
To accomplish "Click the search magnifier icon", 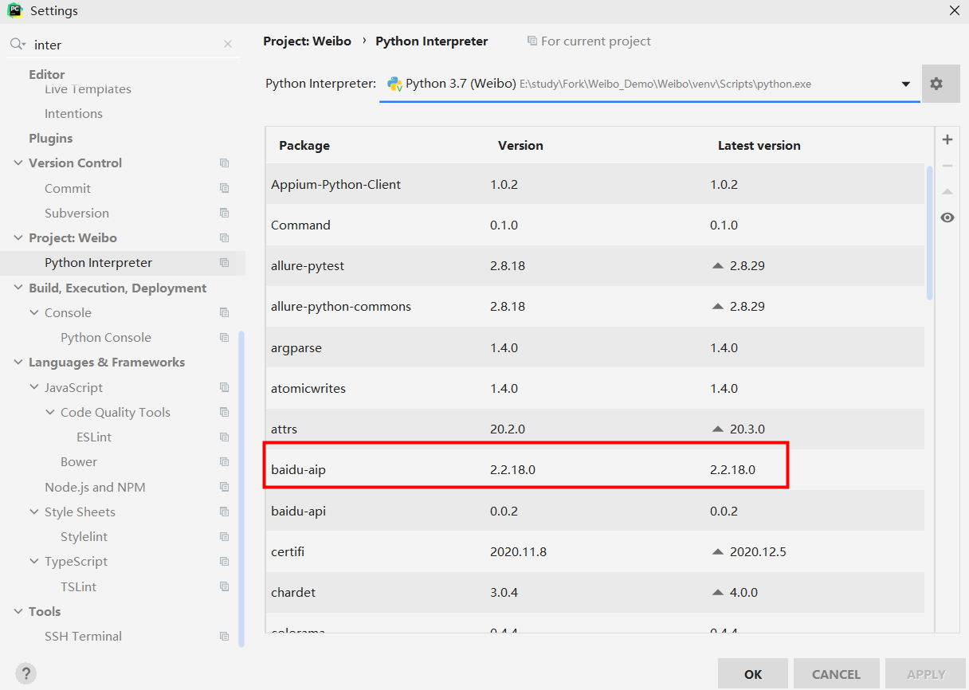I will click(x=18, y=45).
